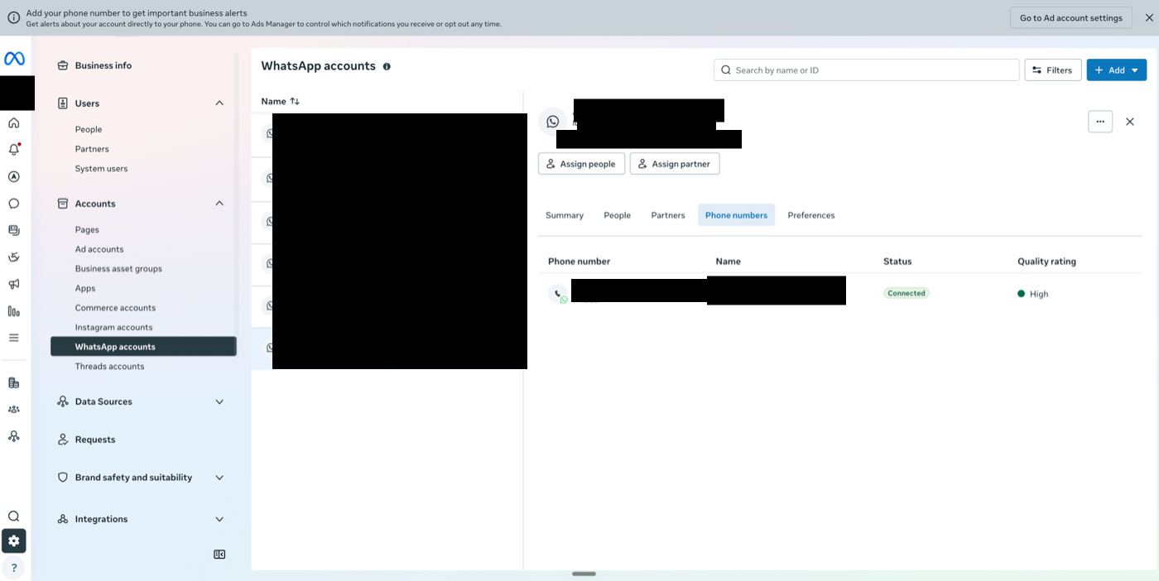Open System users menu item
This screenshot has height=581, width=1159.
101,169
